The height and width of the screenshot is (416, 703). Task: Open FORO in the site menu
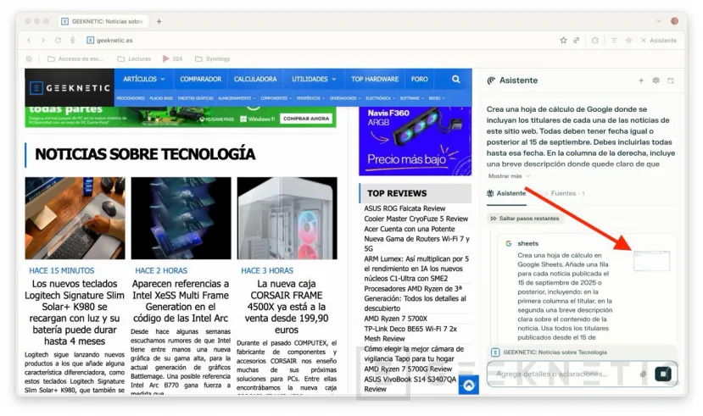coord(419,80)
